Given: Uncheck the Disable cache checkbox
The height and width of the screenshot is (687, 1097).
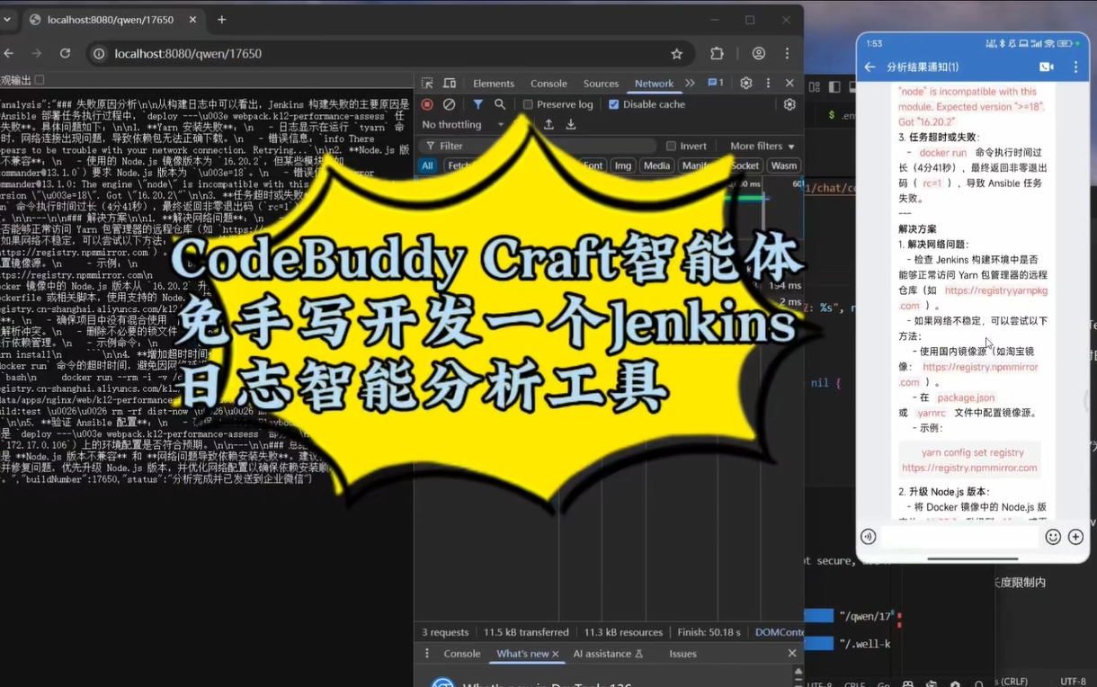Looking at the screenshot, I should tap(613, 104).
